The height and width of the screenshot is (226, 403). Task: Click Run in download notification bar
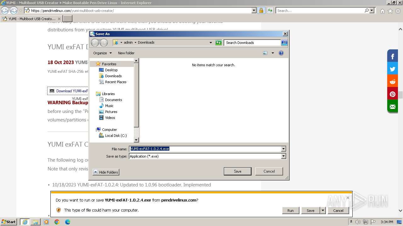pos(291,211)
